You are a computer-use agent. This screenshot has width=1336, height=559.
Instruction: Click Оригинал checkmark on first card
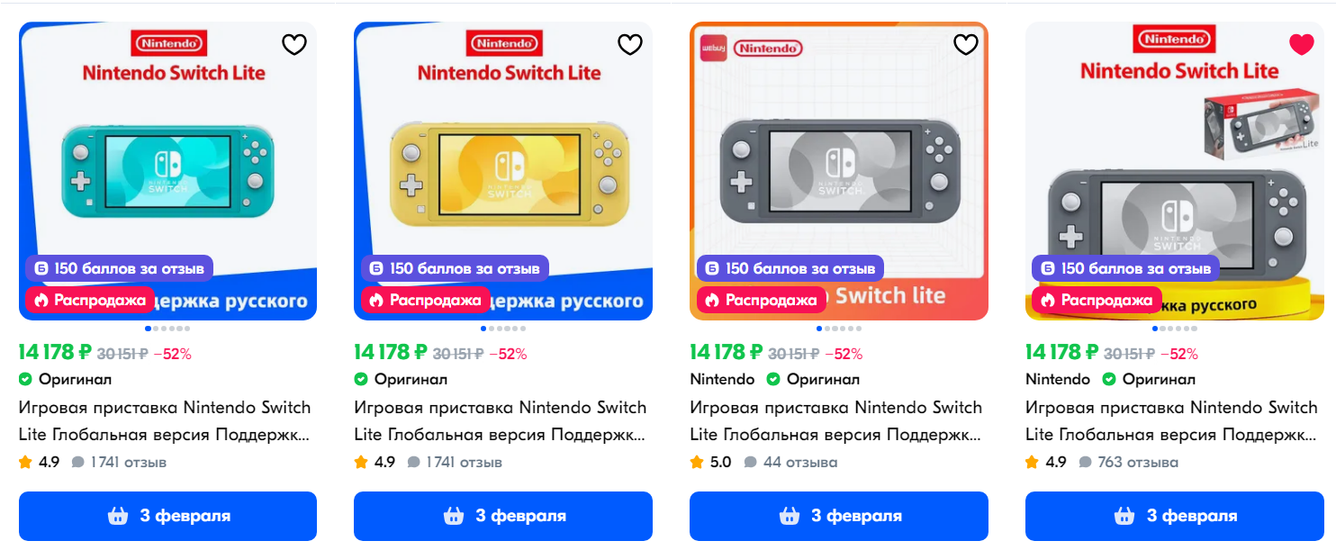(25, 379)
